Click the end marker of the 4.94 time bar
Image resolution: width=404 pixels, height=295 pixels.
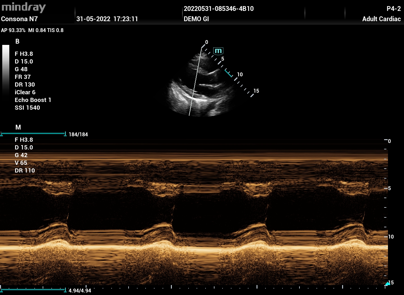point(65,290)
